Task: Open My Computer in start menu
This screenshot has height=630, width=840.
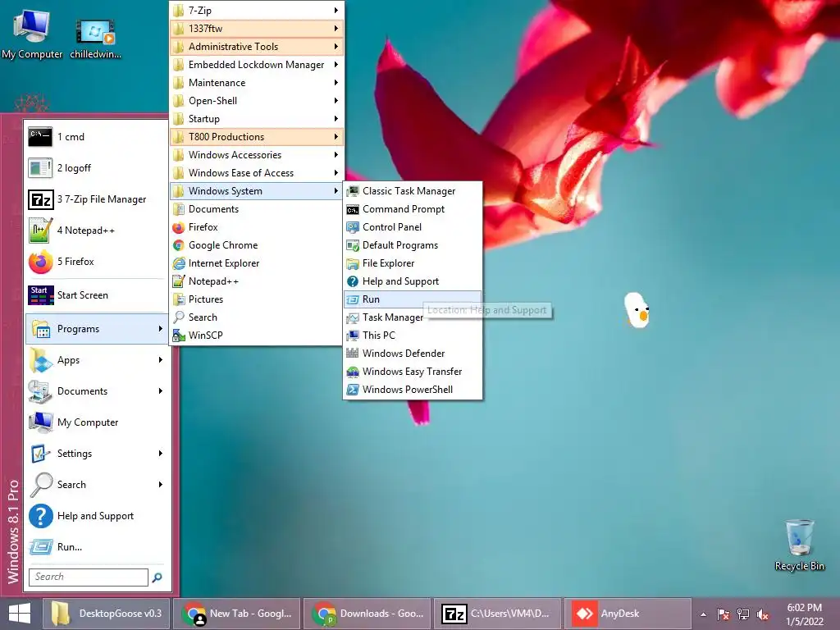Action: (96, 422)
